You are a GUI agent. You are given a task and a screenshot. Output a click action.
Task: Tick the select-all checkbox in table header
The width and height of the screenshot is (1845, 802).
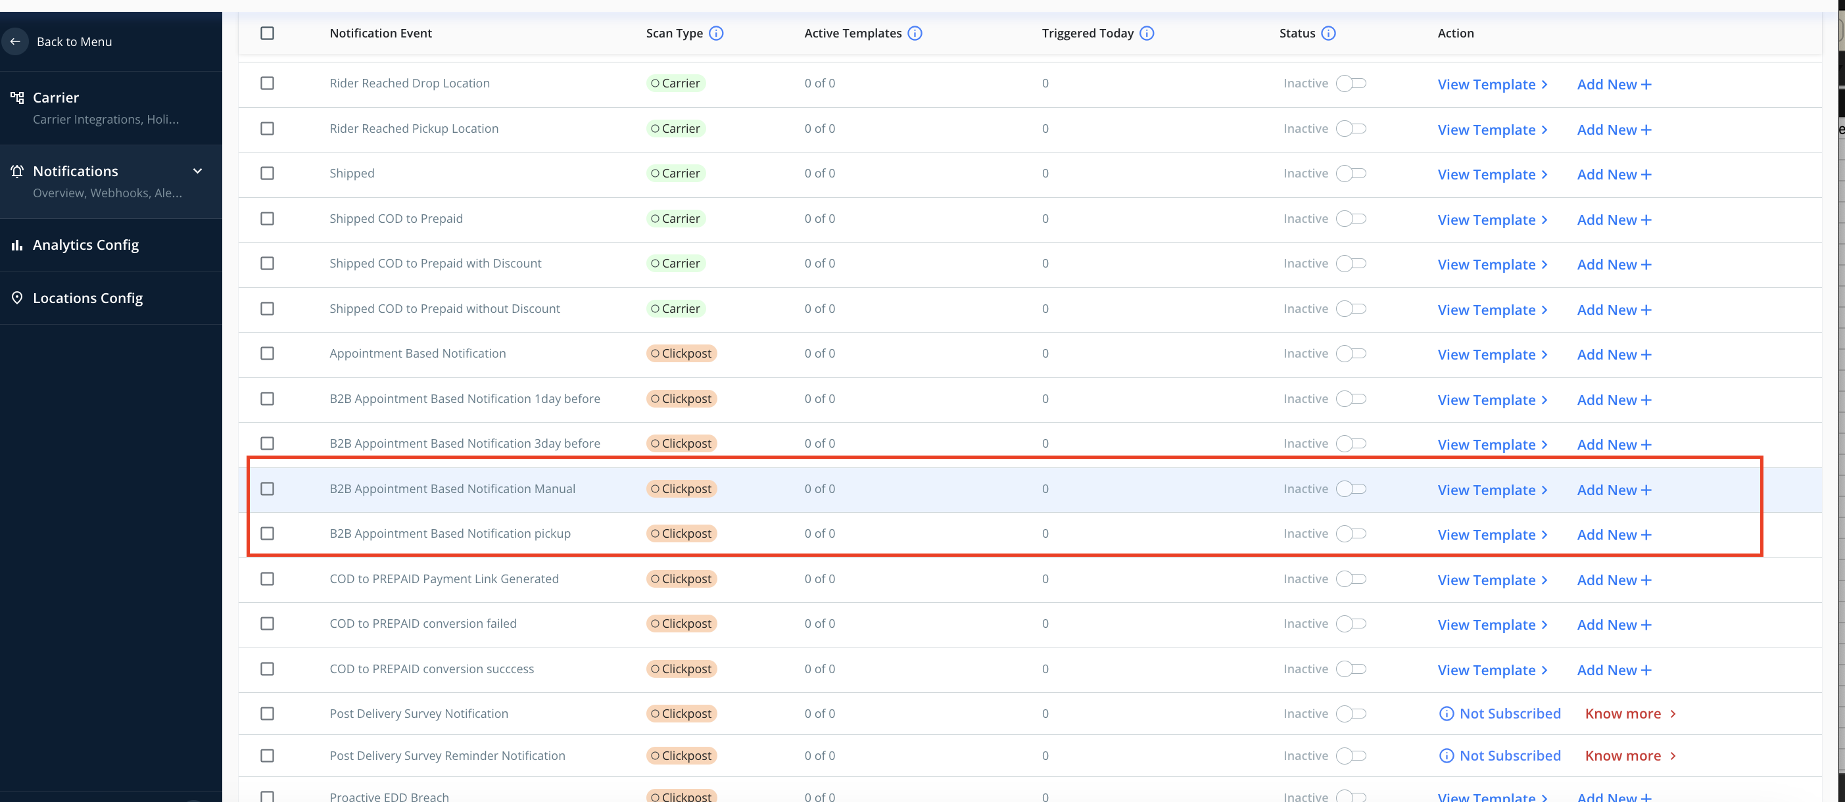(x=267, y=33)
